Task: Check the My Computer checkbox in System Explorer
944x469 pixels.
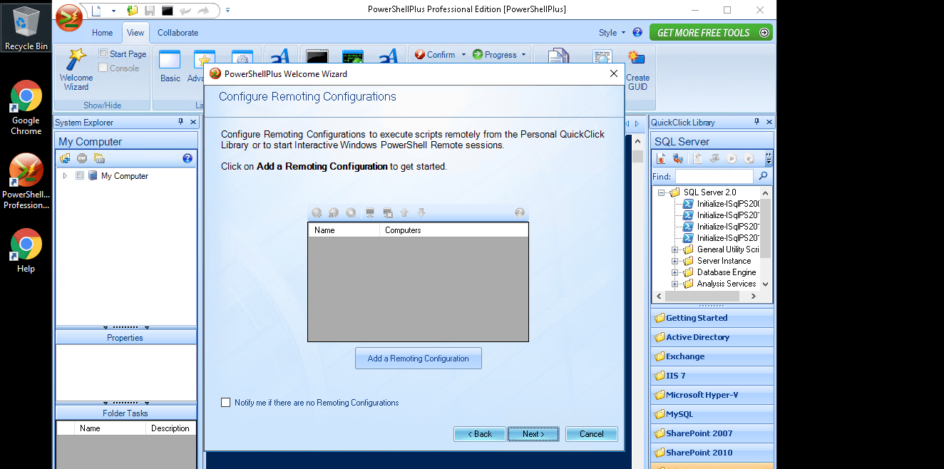Action: click(x=80, y=175)
